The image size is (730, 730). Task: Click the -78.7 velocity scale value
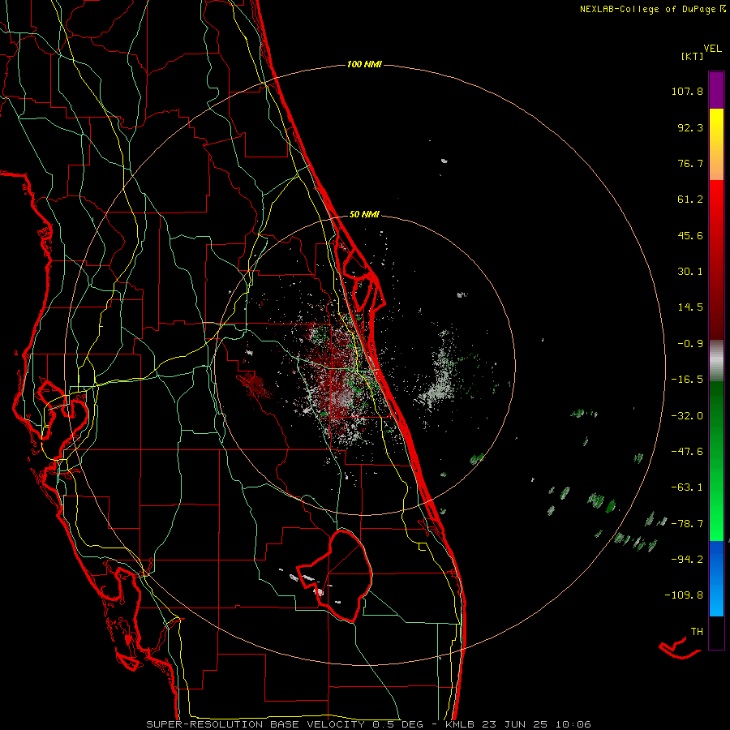coord(687,524)
